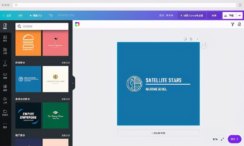Choose the green football logo template

click(x=55, y=116)
